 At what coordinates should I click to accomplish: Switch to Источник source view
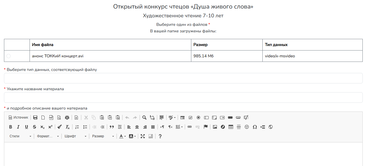(x=18, y=117)
